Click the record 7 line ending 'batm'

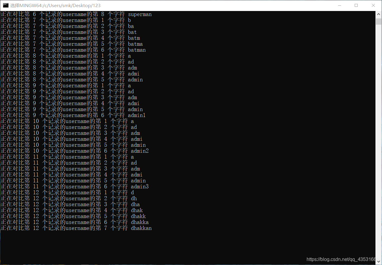tap(70, 38)
